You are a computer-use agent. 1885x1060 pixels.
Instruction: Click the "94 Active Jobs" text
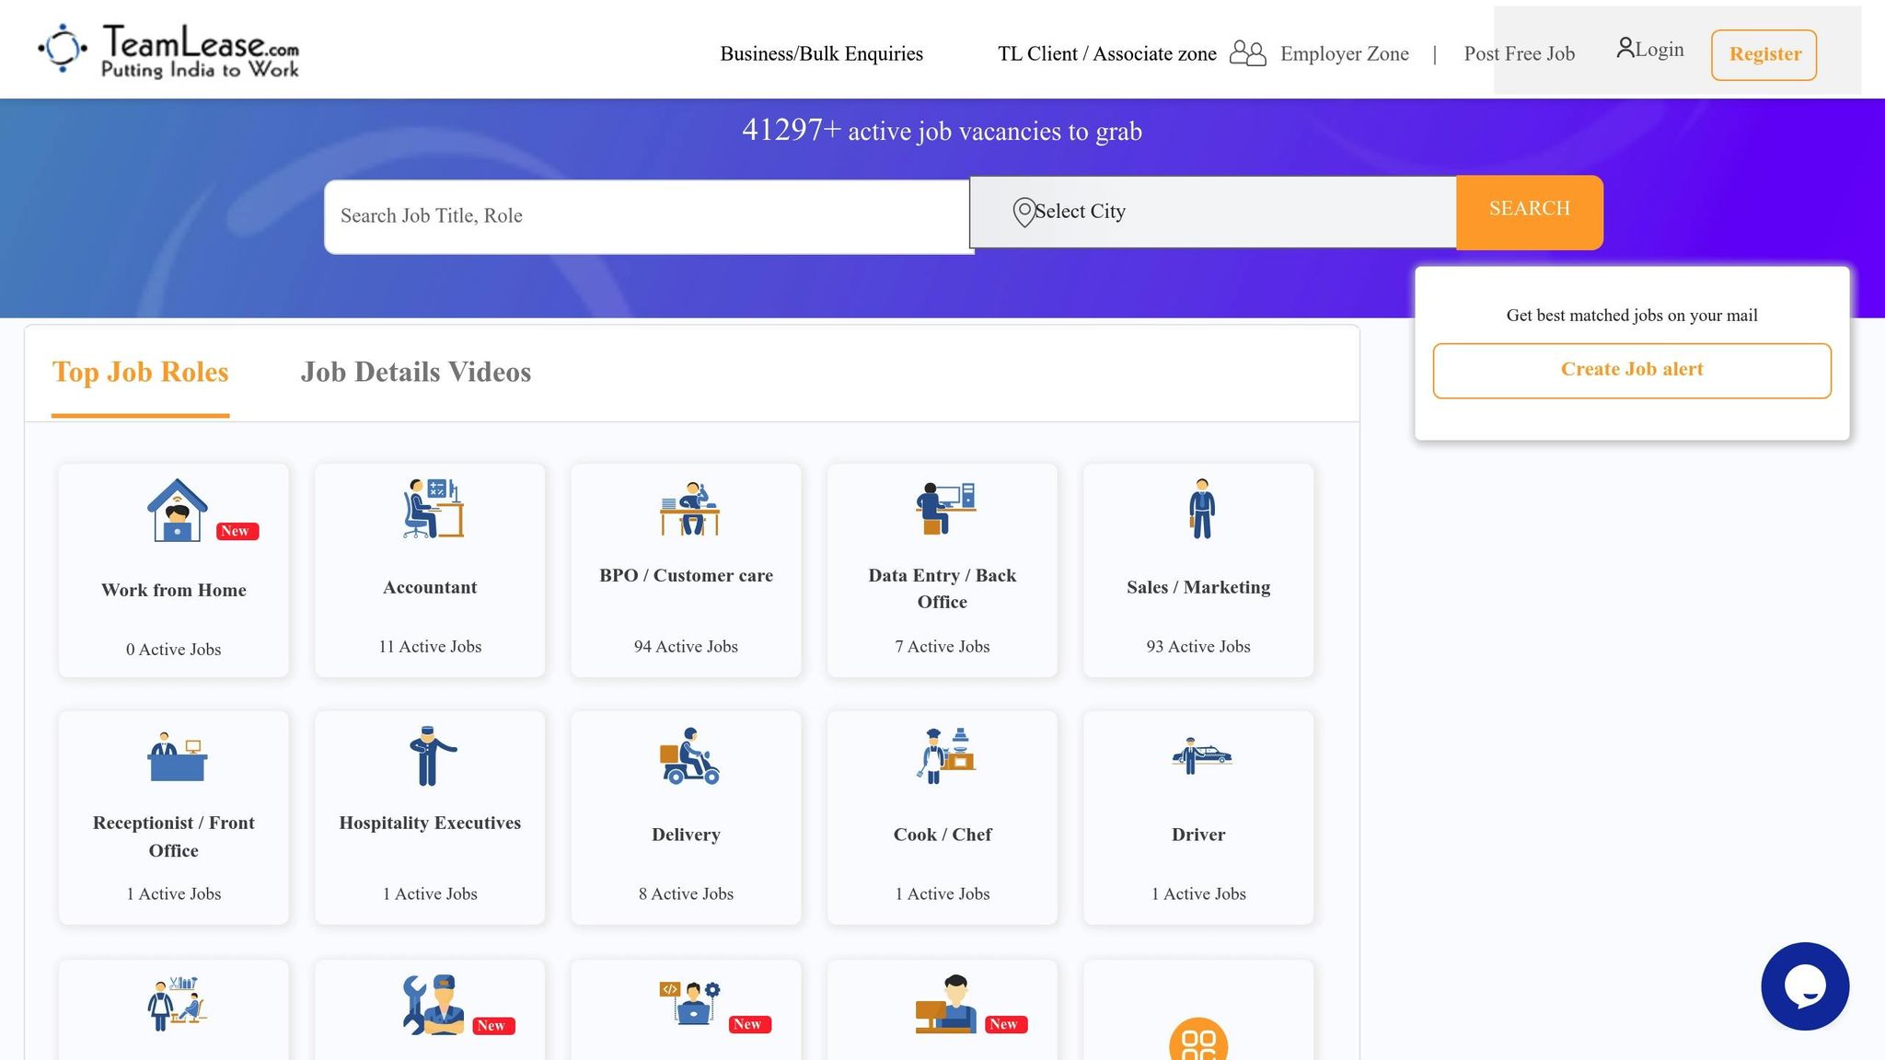tap(686, 647)
